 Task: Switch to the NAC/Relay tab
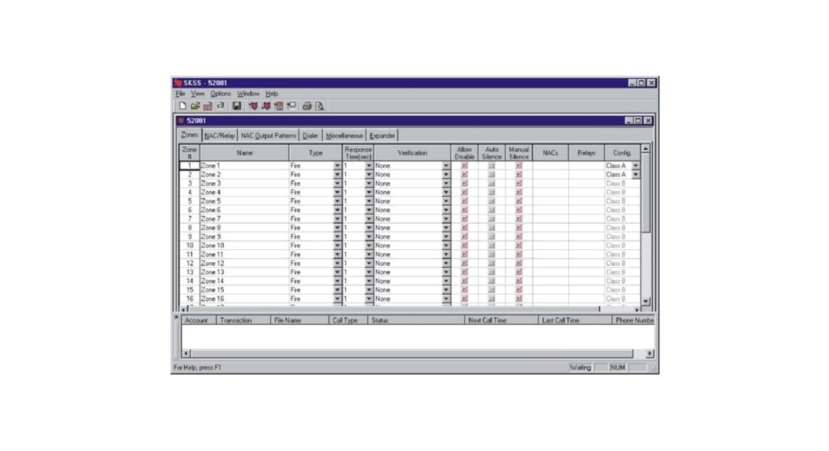[x=219, y=136]
